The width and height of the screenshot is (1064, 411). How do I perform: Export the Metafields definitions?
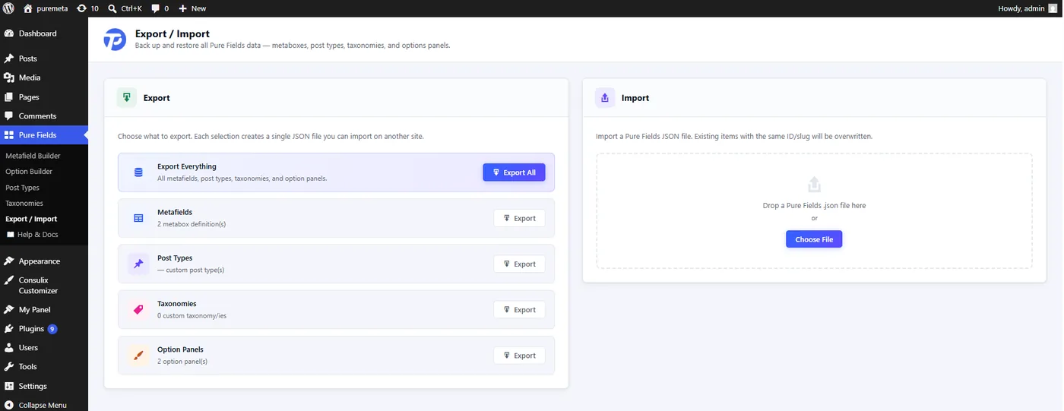519,218
